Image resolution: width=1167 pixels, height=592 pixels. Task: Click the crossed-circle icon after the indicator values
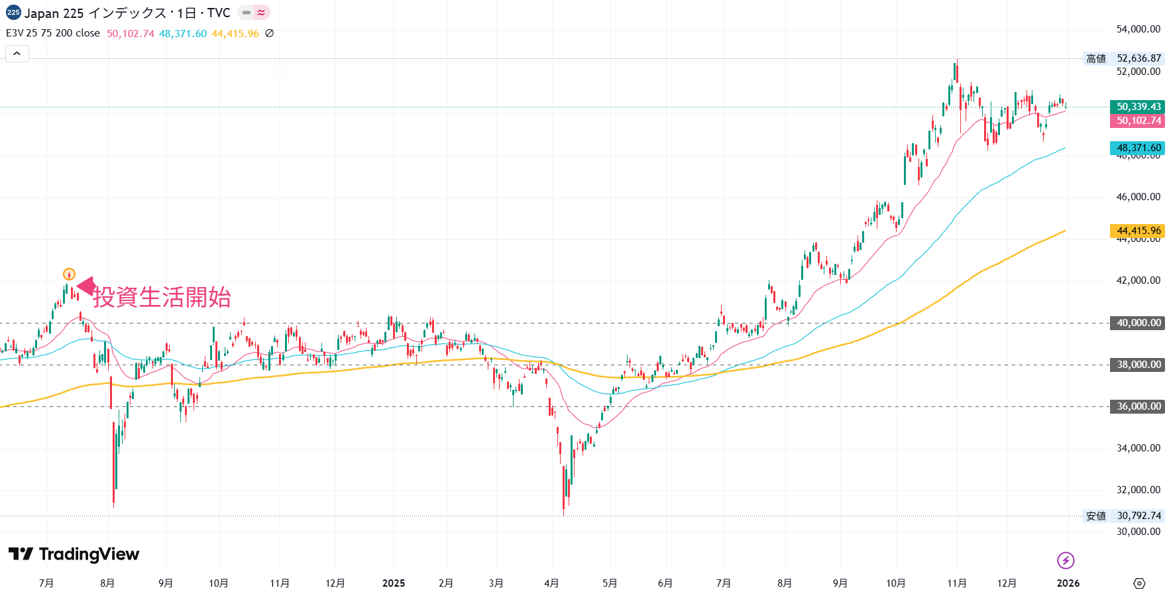pos(270,33)
